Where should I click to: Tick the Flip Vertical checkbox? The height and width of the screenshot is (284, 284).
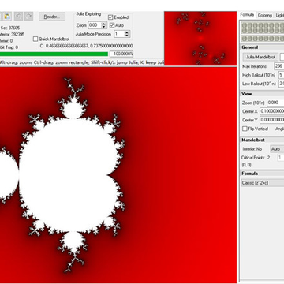pyautogui.click(x=245, y=129)
